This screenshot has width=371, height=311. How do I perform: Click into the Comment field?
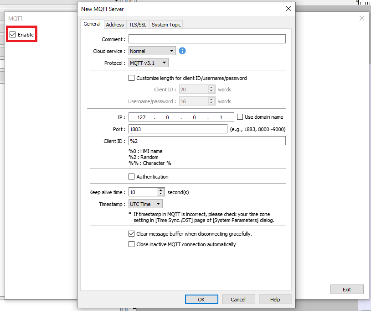click(x=207, y=39)
